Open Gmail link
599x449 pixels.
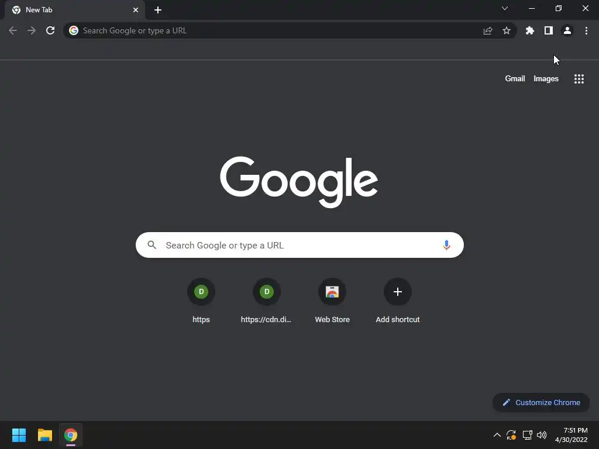[515, 79]
